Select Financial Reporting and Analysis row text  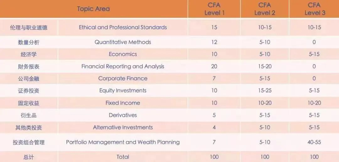[123, 66]
